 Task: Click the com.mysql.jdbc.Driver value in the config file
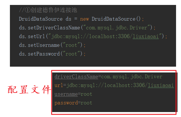(x=131, y=77)
